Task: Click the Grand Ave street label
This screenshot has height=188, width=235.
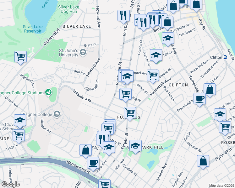Action: tap(12, 102)
